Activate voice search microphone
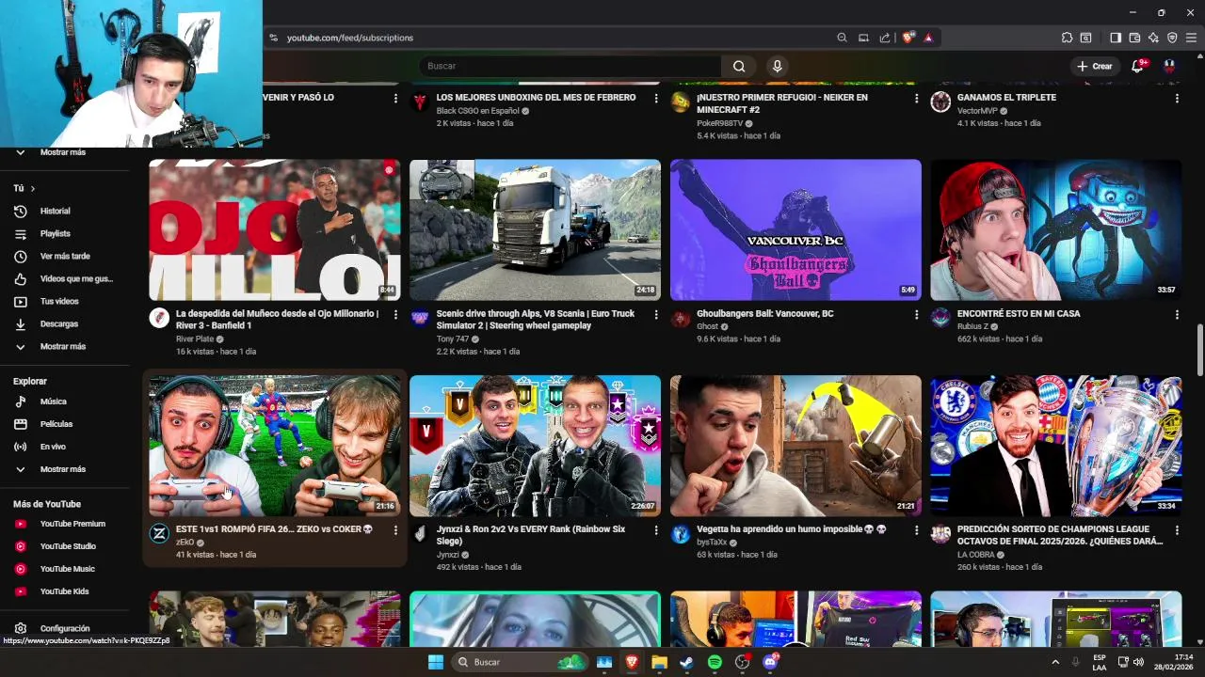 tap(777, 66)
